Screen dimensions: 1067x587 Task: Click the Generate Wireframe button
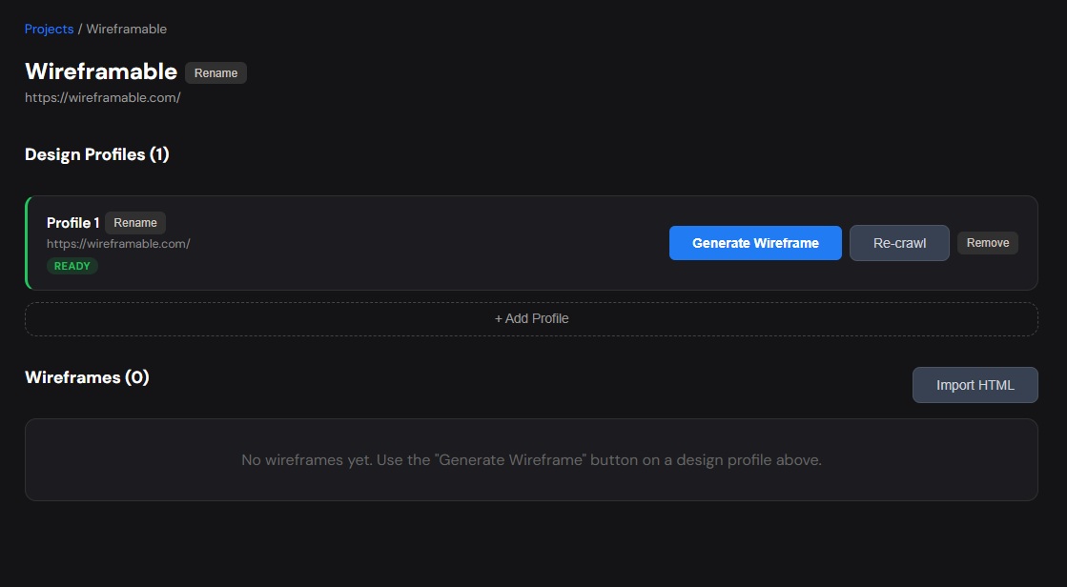(755, 243)
